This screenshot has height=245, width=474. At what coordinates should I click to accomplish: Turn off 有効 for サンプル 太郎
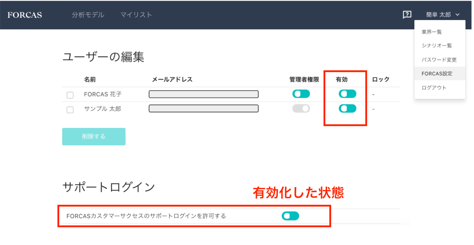pyautogui.click(x=347, y=108)
